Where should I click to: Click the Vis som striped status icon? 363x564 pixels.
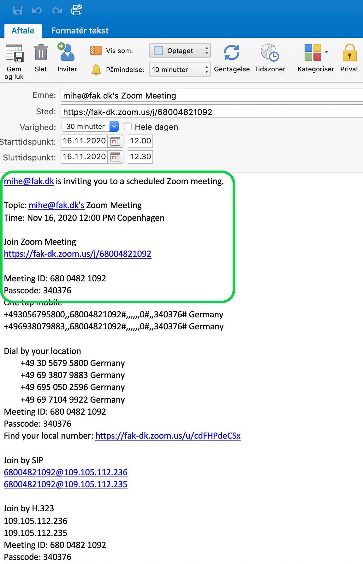click(x=96, y=51)
